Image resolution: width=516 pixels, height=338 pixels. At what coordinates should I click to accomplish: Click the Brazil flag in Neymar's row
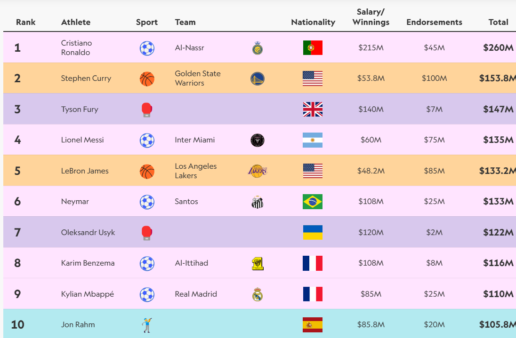click(313, 202)
